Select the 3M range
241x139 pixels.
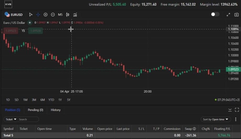coord(34,100)
